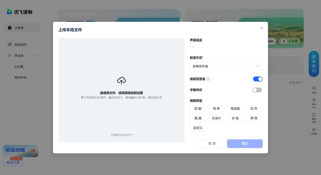This screenshot has height=175, width=321.
Task: Select the 直播 video type
Action: click(198, 118)
